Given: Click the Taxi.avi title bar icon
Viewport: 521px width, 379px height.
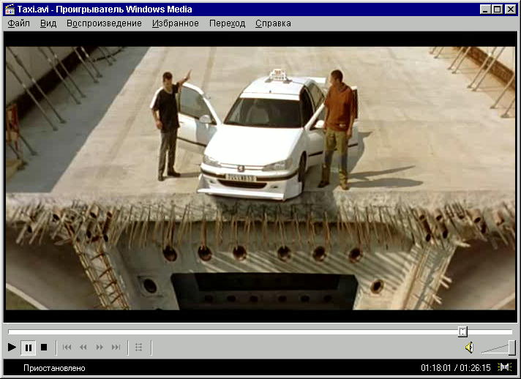Looking at the screenshot, I should 10,10.
